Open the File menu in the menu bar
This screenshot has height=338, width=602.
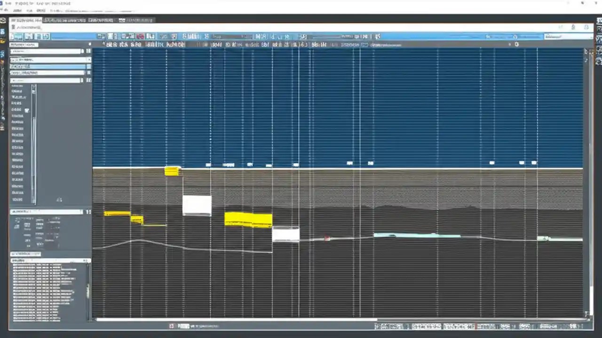16,10
